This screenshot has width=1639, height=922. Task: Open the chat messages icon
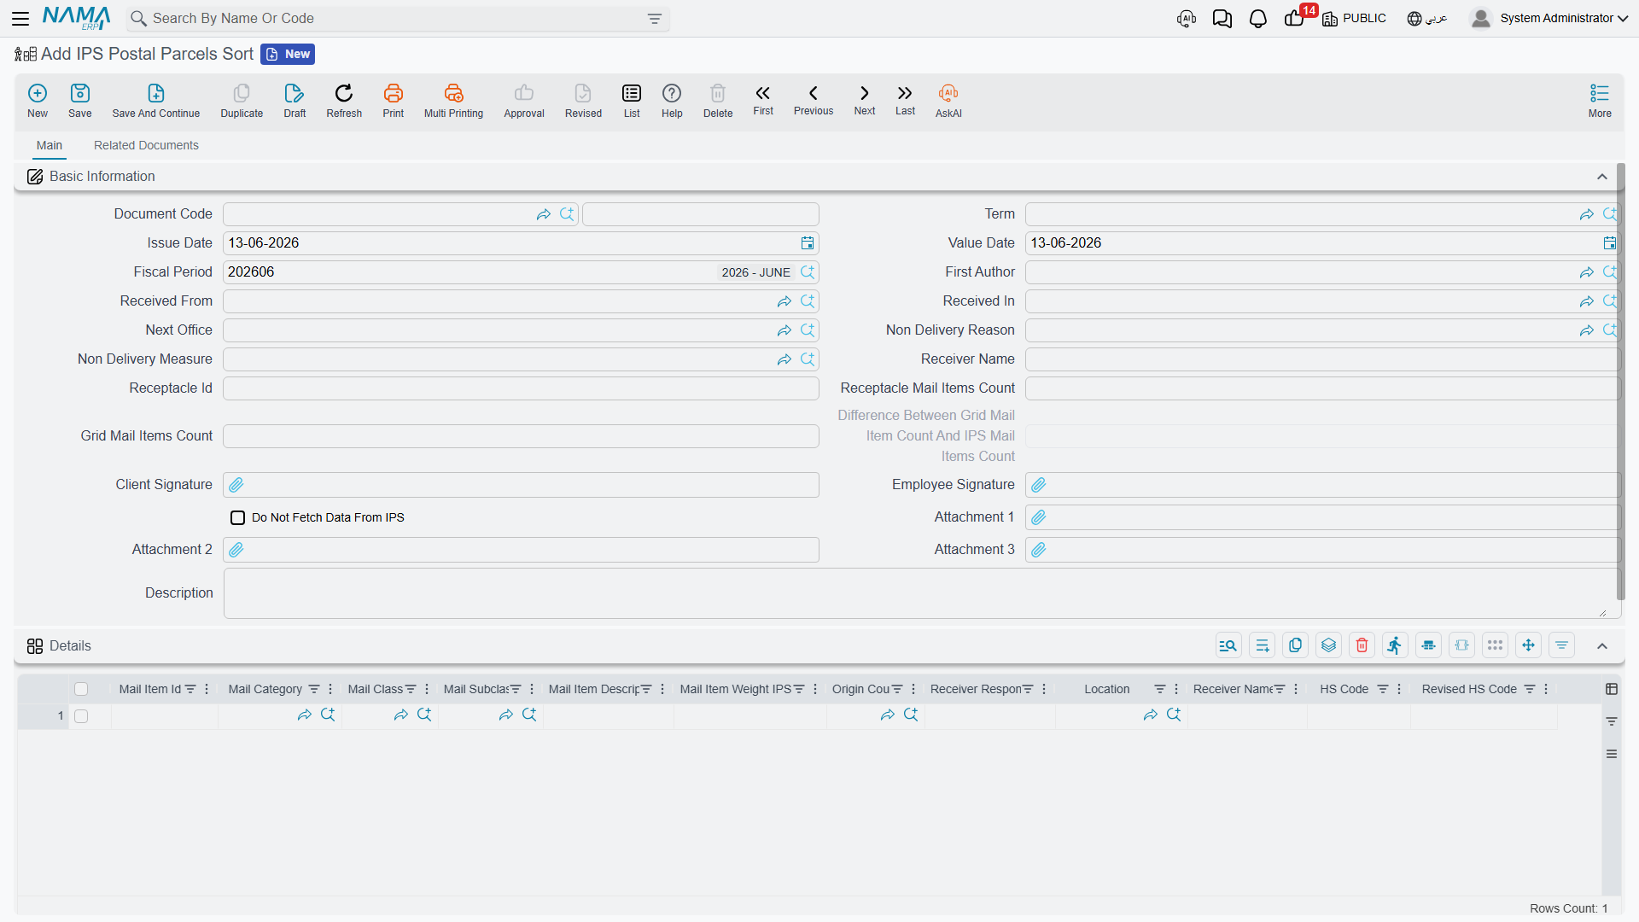tap(1222, 19)
